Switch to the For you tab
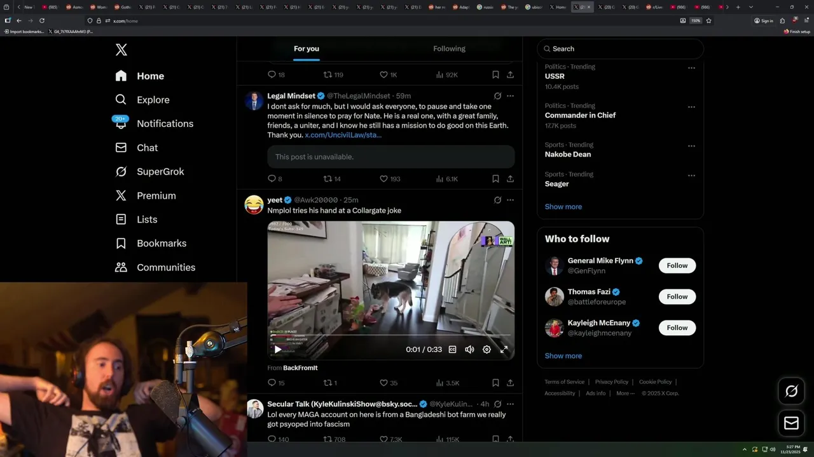Screen dimensions: 814x457 tap(307, 48)
